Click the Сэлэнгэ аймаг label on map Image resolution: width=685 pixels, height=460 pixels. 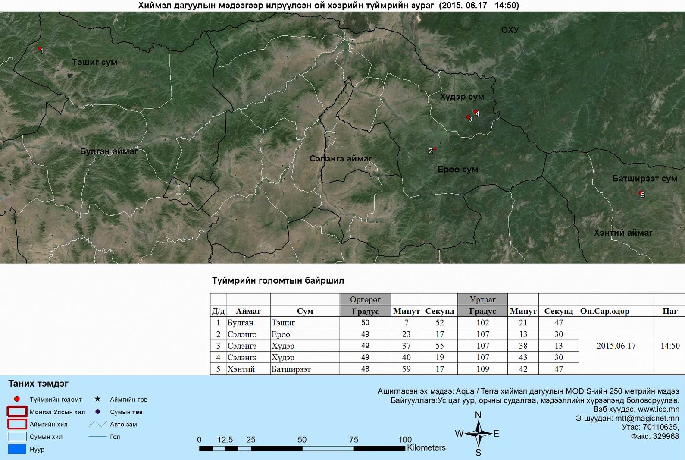pos(341,159)
